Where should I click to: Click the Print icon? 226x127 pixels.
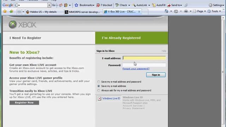tap(186, 11)
